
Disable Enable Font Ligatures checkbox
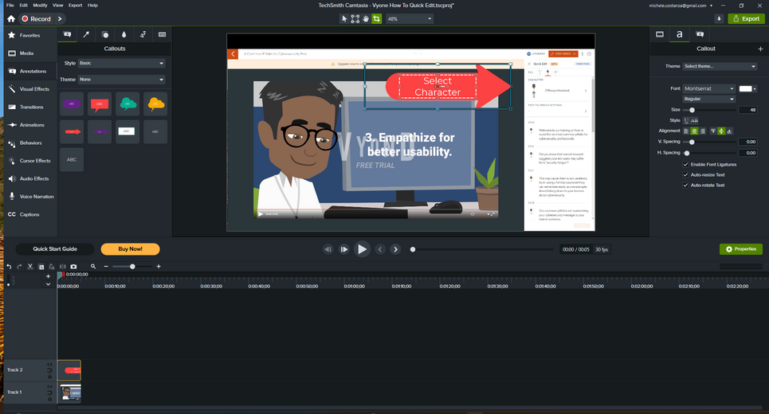click(686, 164)
